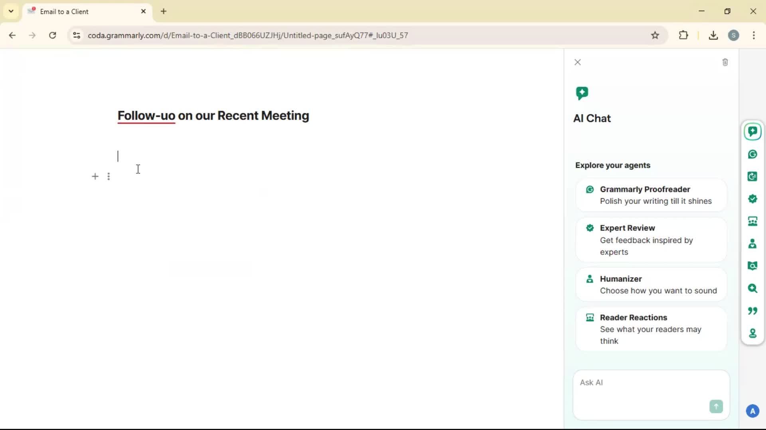The height and width of the screenshot is (430, 766).
Task: Open the block options three-dot menu
Action: pyautogui.click(x=109, y=176)
